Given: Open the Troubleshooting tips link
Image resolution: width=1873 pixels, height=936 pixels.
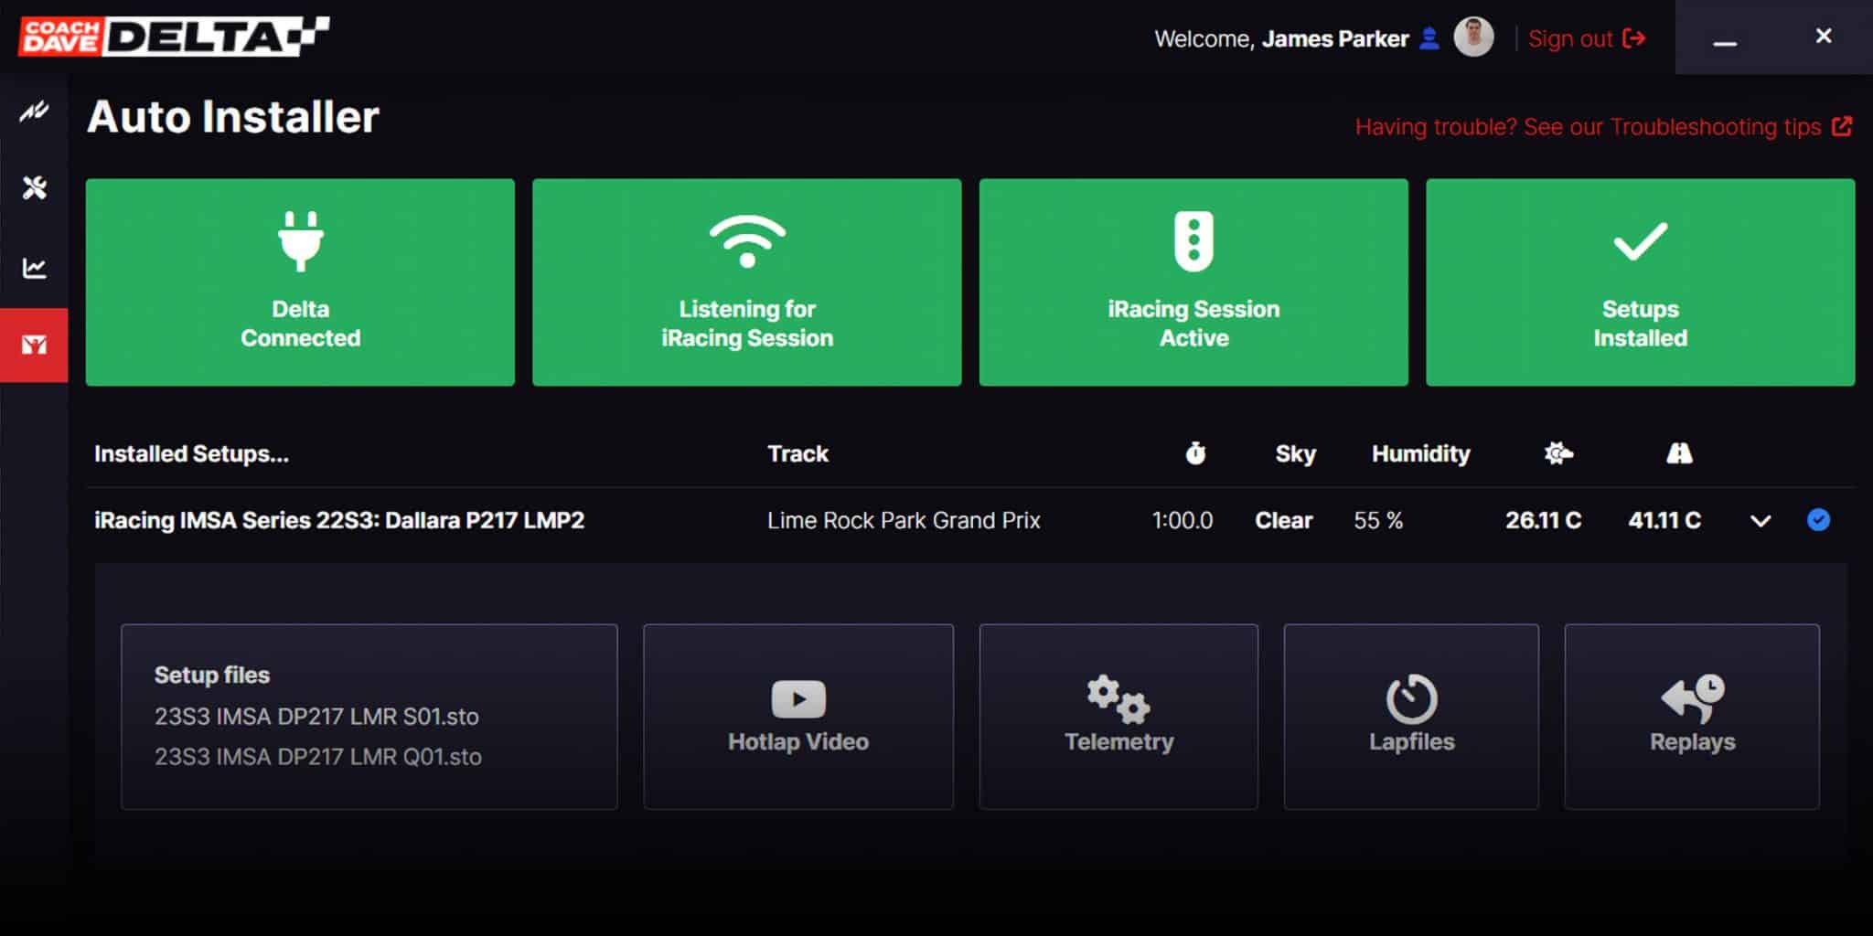Looking at the screenshot, I should coord(1603,127).
